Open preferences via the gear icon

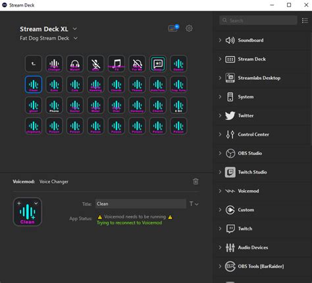point(189,28)
